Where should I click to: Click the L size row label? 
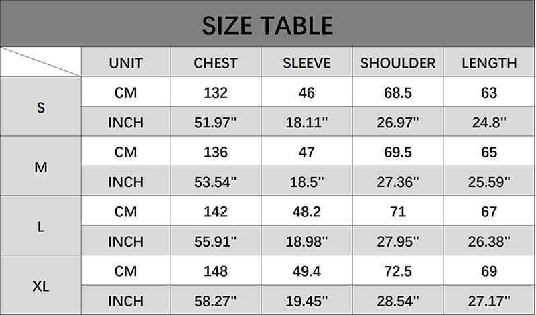click(41, 227)
